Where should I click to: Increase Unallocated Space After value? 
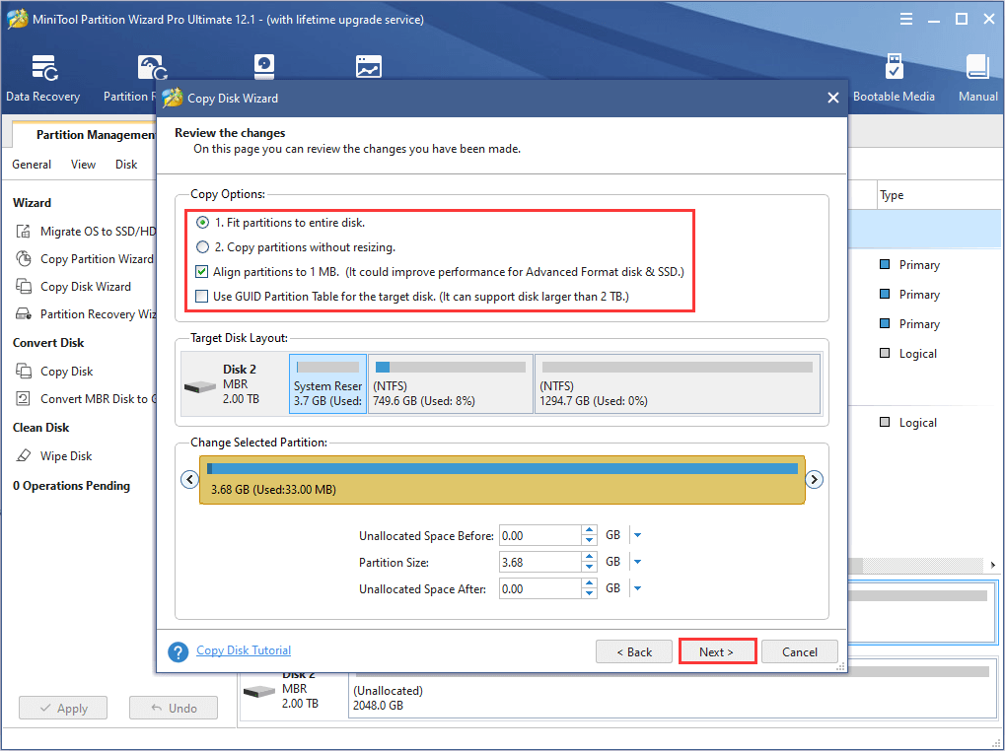tap(590, 583)
